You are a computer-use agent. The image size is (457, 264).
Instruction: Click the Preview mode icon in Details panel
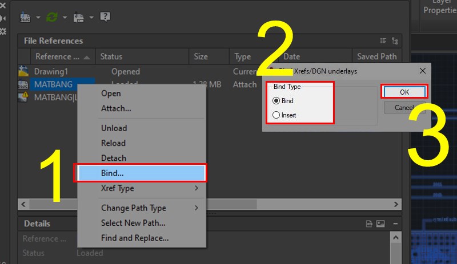(380, 224)
